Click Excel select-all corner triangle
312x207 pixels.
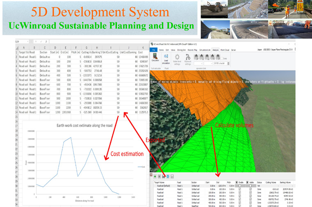[x=17, y=48]
